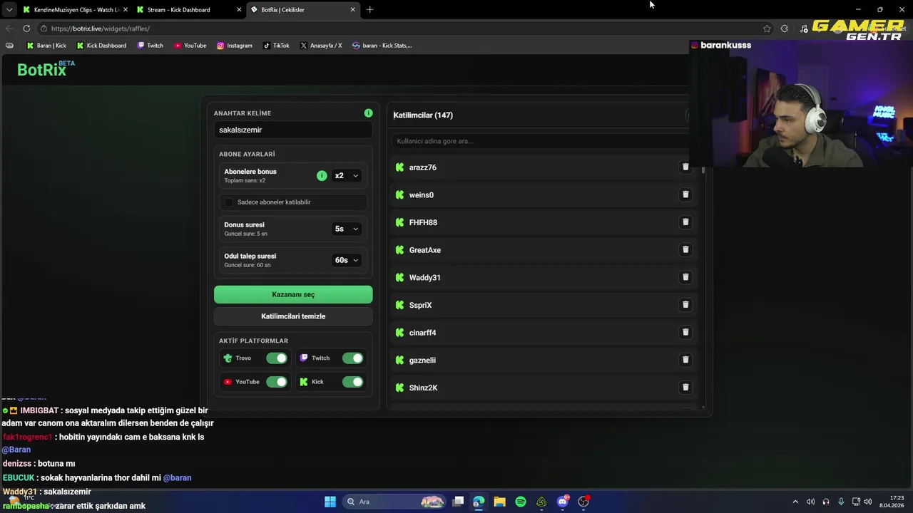913x513 pixels.
Task: Open info icon next to Anahtar Kelime
Action: click(368, 113)
